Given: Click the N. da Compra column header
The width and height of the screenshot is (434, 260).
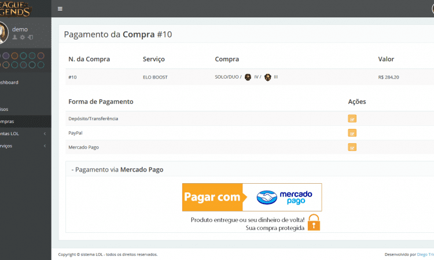Looking at the screenshot, I should [x=89, y=59].
